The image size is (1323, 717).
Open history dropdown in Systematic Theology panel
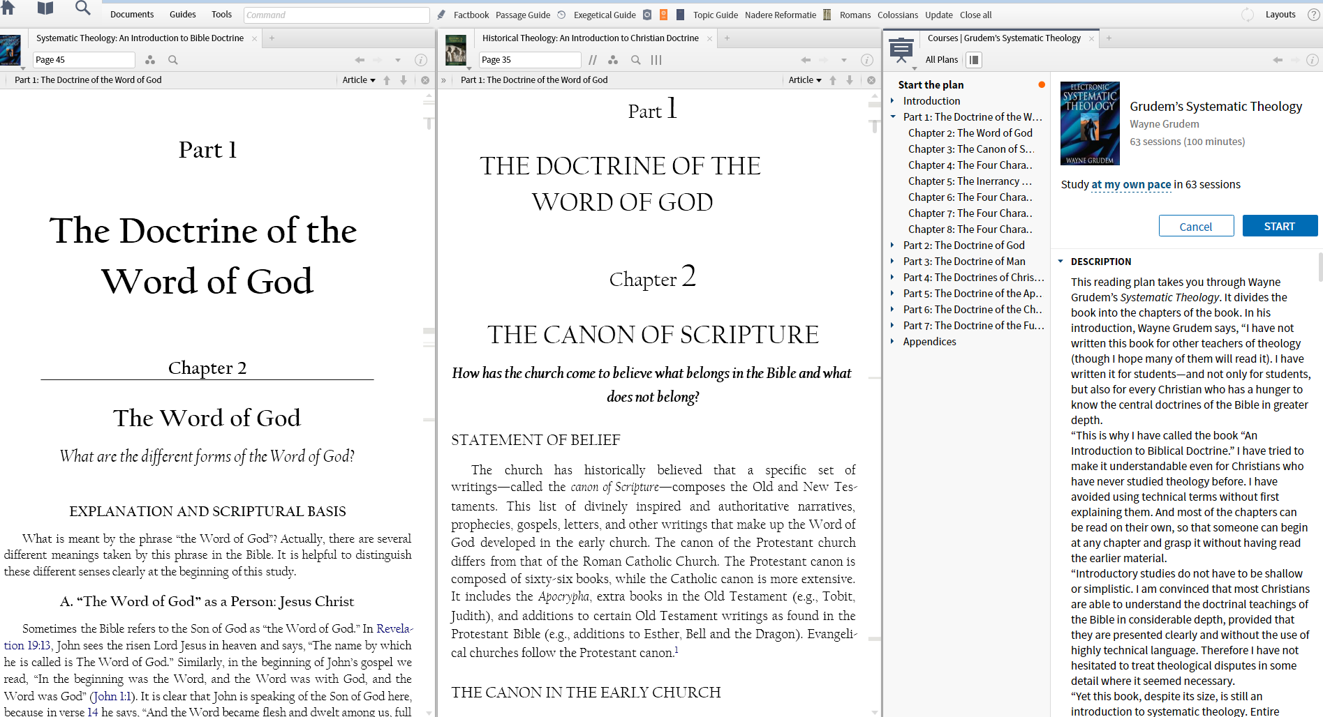398,60
